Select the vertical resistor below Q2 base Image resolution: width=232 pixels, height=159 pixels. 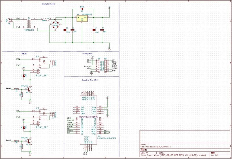tap(21, 147)
